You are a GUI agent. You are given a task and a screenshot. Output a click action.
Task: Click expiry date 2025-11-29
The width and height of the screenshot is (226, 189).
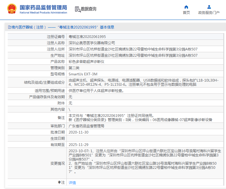(x=78, y=145)
